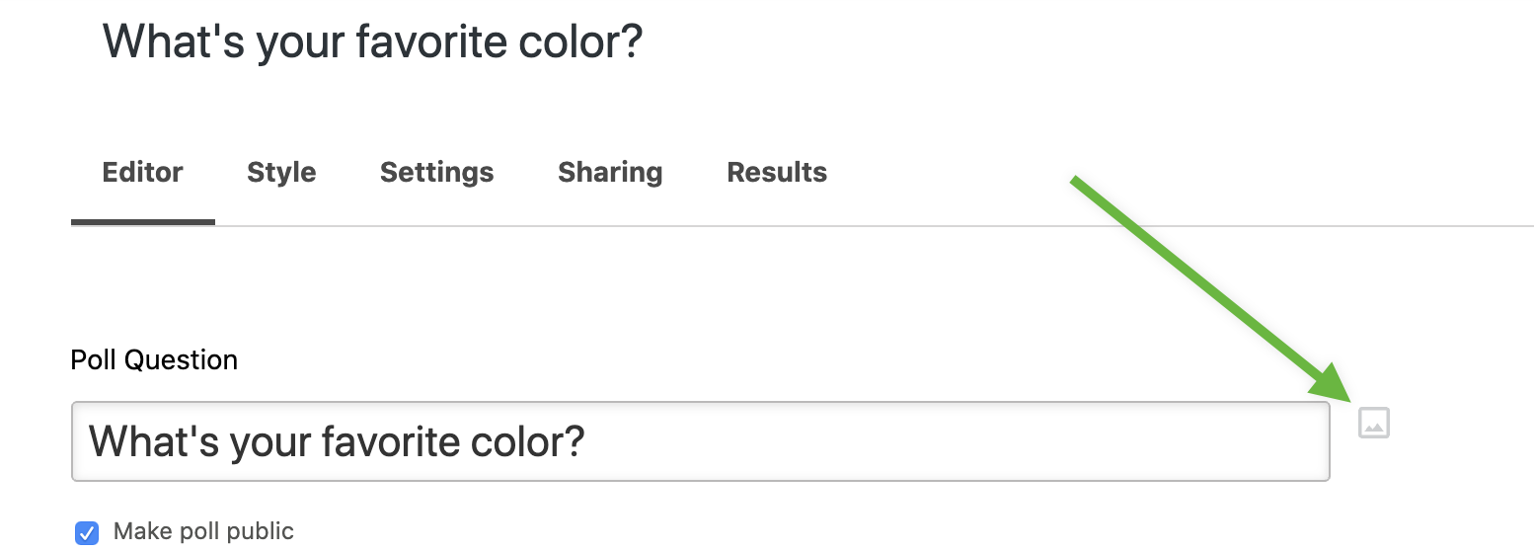Screen dimensions: 1534x551
Task: Click the add image icon beside poll question
Action: pos(1373,423)
